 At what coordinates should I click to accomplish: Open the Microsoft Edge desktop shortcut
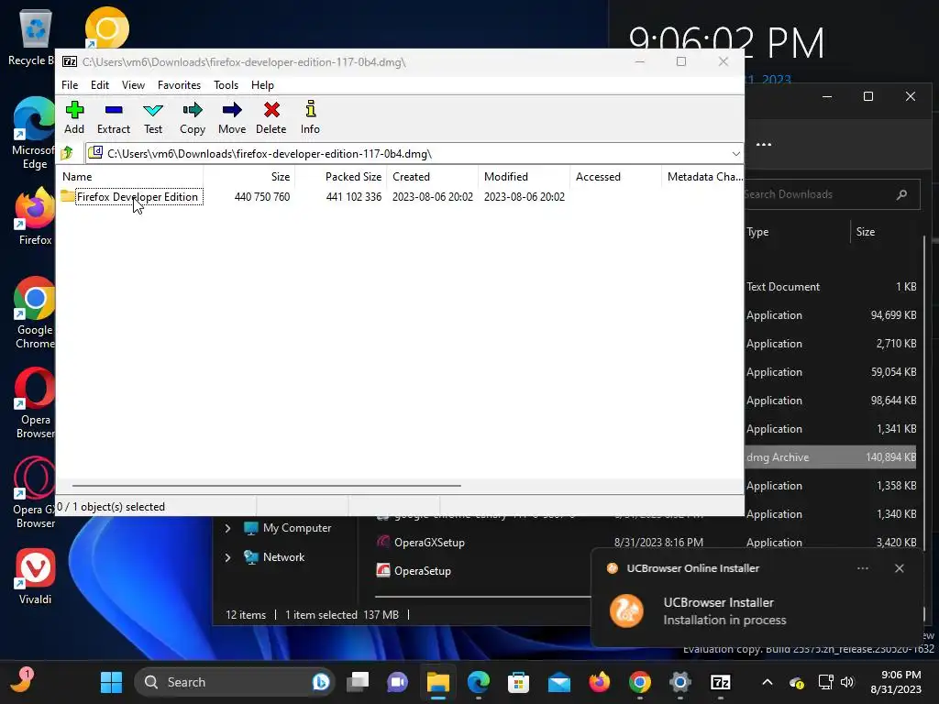tap(34, 134)
